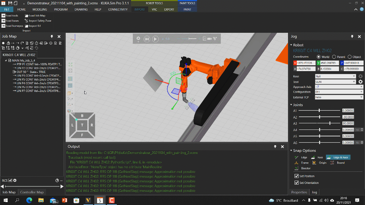Switch to the PROGRAM tab
The height and width of the screenshot is (205, 365).
pyautogui.click(x=61, y=9)
